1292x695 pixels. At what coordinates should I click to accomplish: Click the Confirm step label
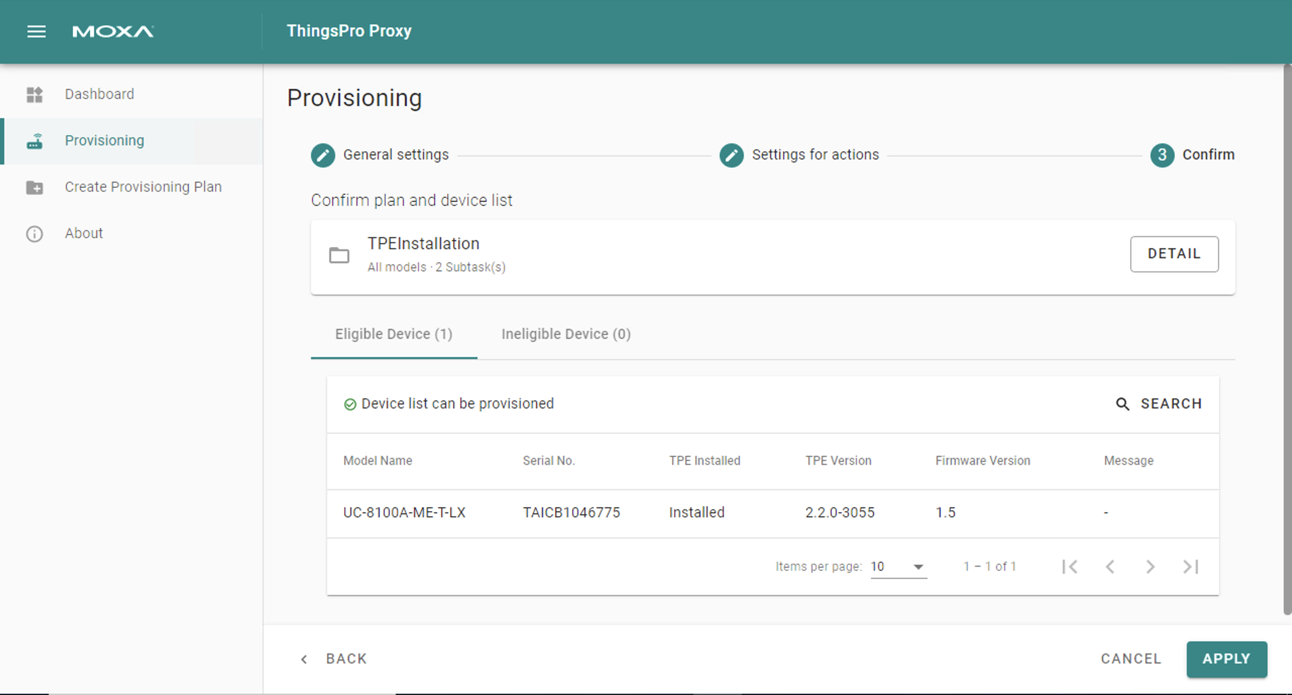(1209, 155)
